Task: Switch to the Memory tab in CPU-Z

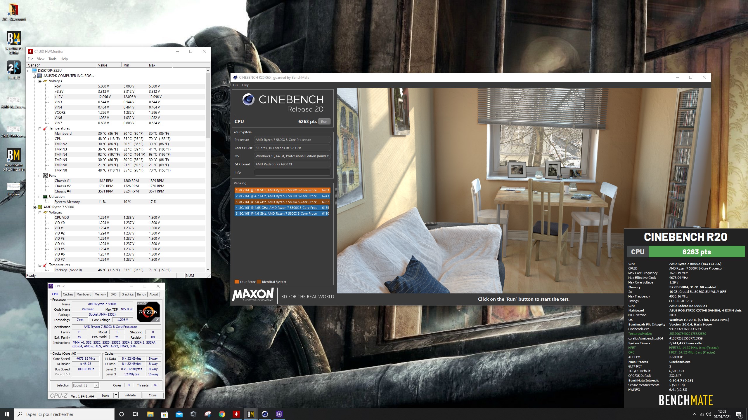Action: (100, 294)
